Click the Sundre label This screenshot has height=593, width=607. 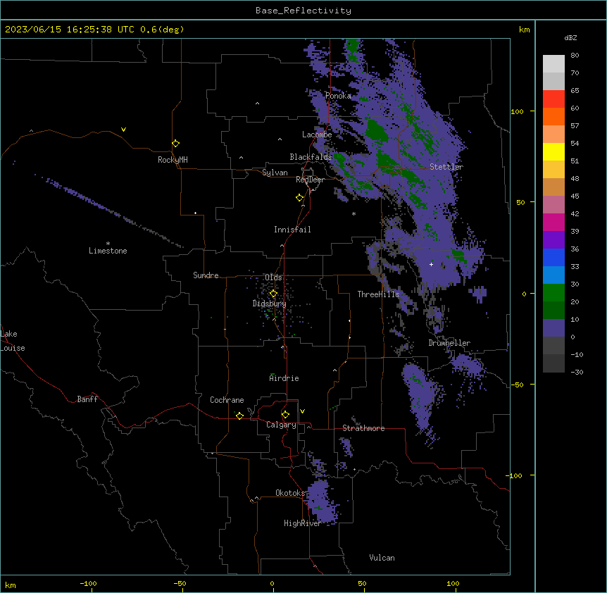pyautogui.click(x=206, y=275)
